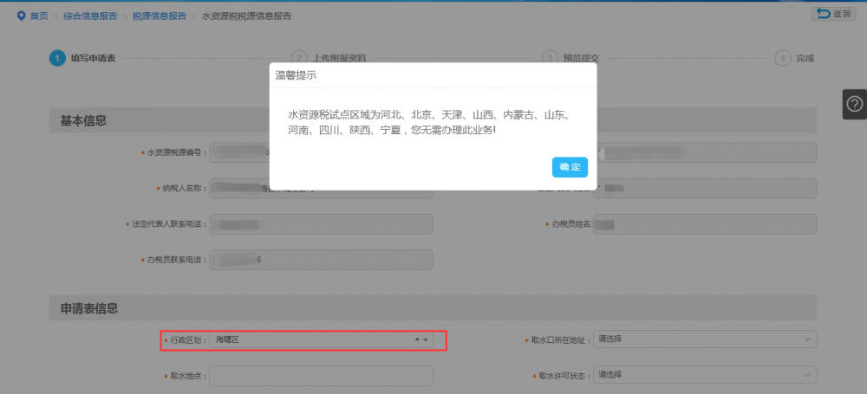Click the step 2 circle icon
The height and width of the screenshot is (394, 867).
pos(299,58)
